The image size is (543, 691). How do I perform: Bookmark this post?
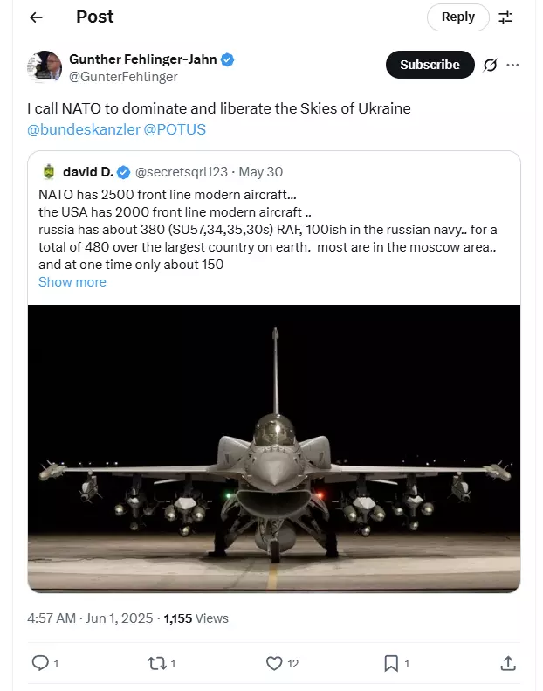(391, 663)
